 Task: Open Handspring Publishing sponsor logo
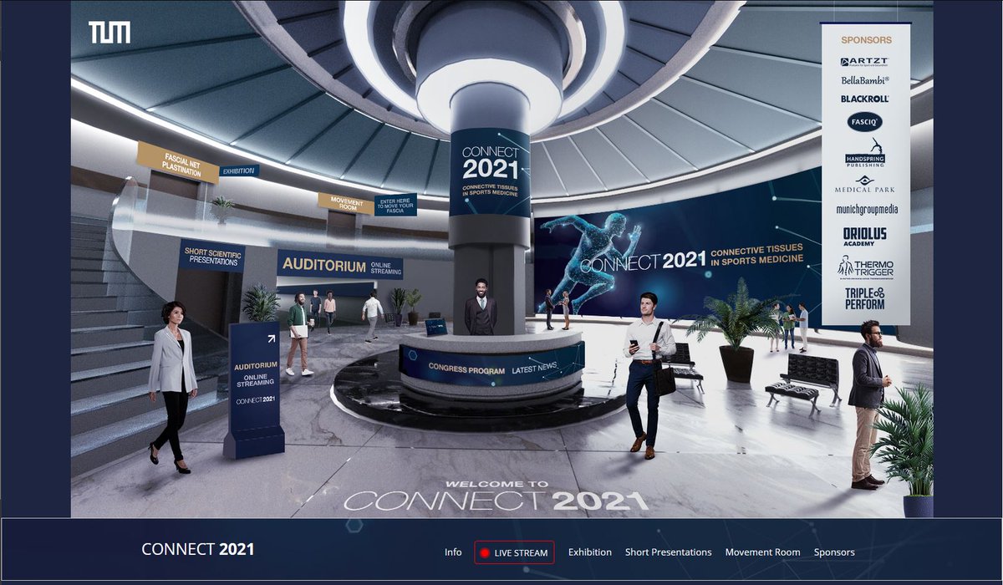[864, 157]
